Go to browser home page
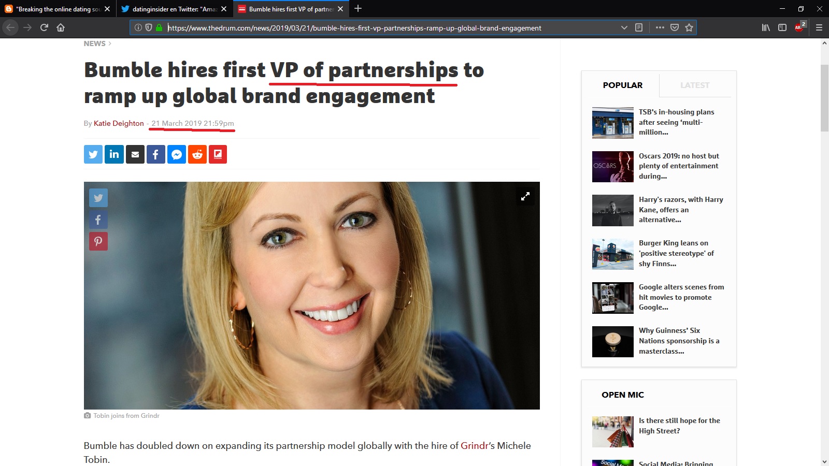The height and width of the screenshot is (466, 829). click(61, 27)
